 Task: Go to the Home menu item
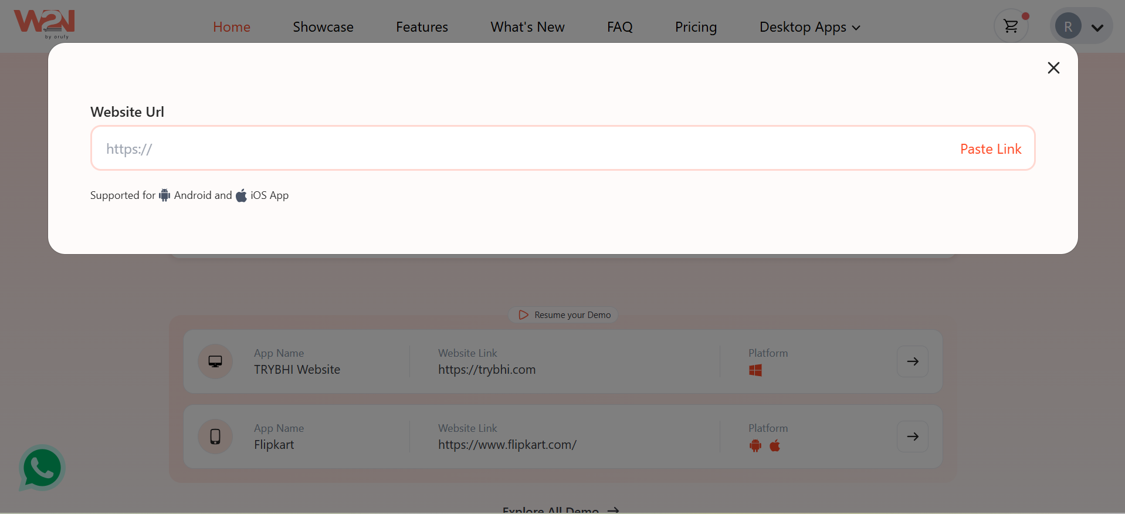pyautogui.click(x=232, y=27)
